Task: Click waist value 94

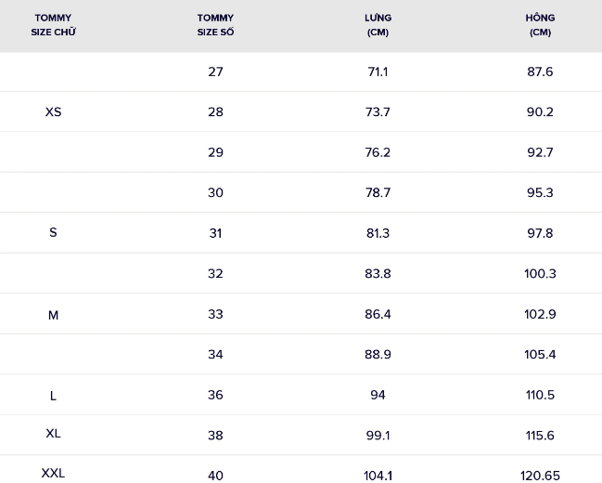Action: tap(378, 395)
